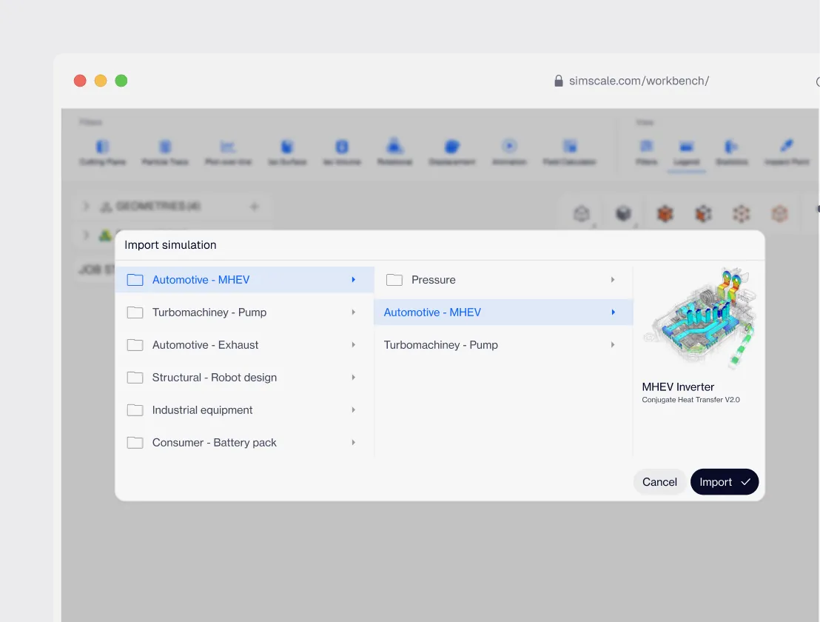This screenshot has width=820, height=622.
Task: Expand the Consumer - Battery pack arrow
Action: [354, 443]
